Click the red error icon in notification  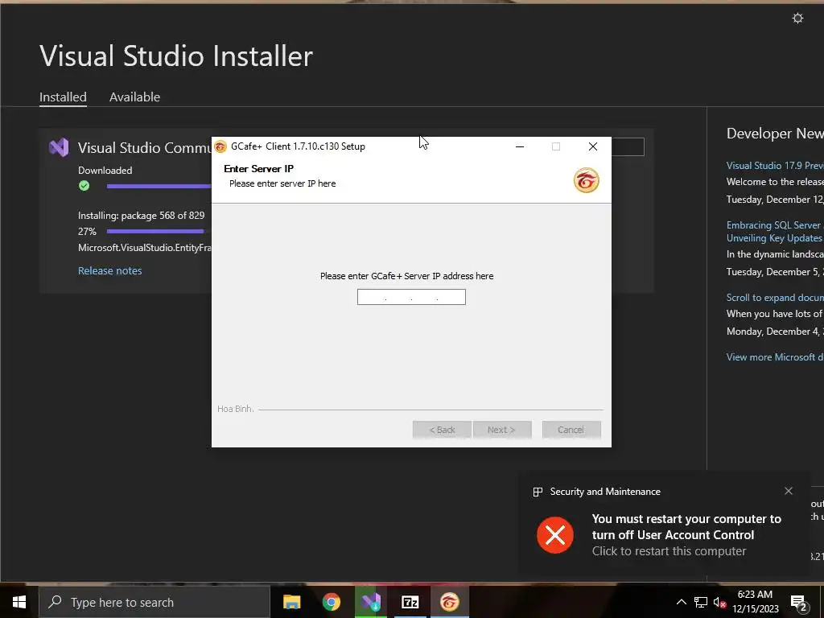[x=555, y=535]
